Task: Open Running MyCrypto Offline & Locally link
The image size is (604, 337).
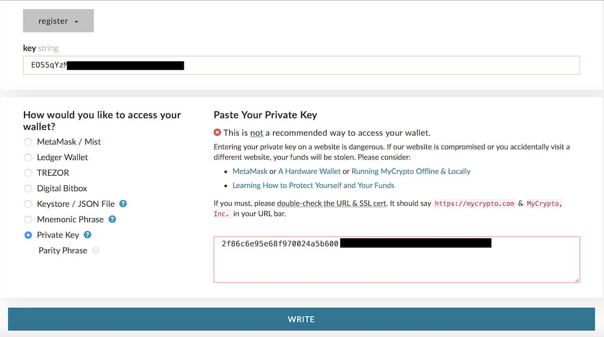Action: (411, 171)
